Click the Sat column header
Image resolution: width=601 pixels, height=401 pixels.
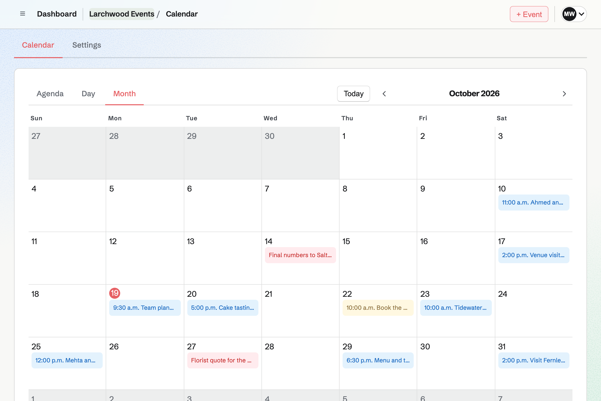501,118
